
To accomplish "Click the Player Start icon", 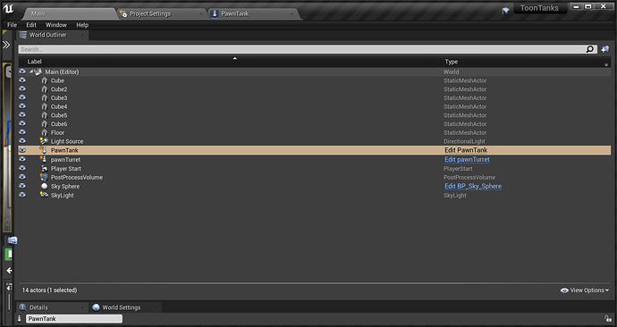I will coord(44,168).
